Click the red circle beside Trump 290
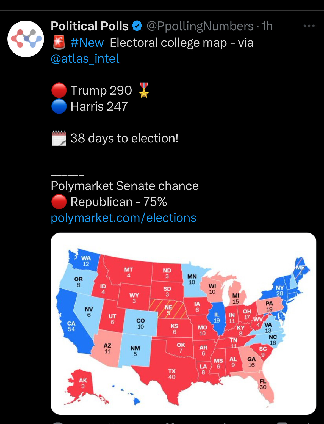This screenshot has height=424, width=324. [x=59, y=90]
